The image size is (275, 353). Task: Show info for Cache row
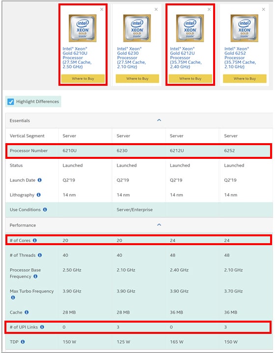coord(27,312)
